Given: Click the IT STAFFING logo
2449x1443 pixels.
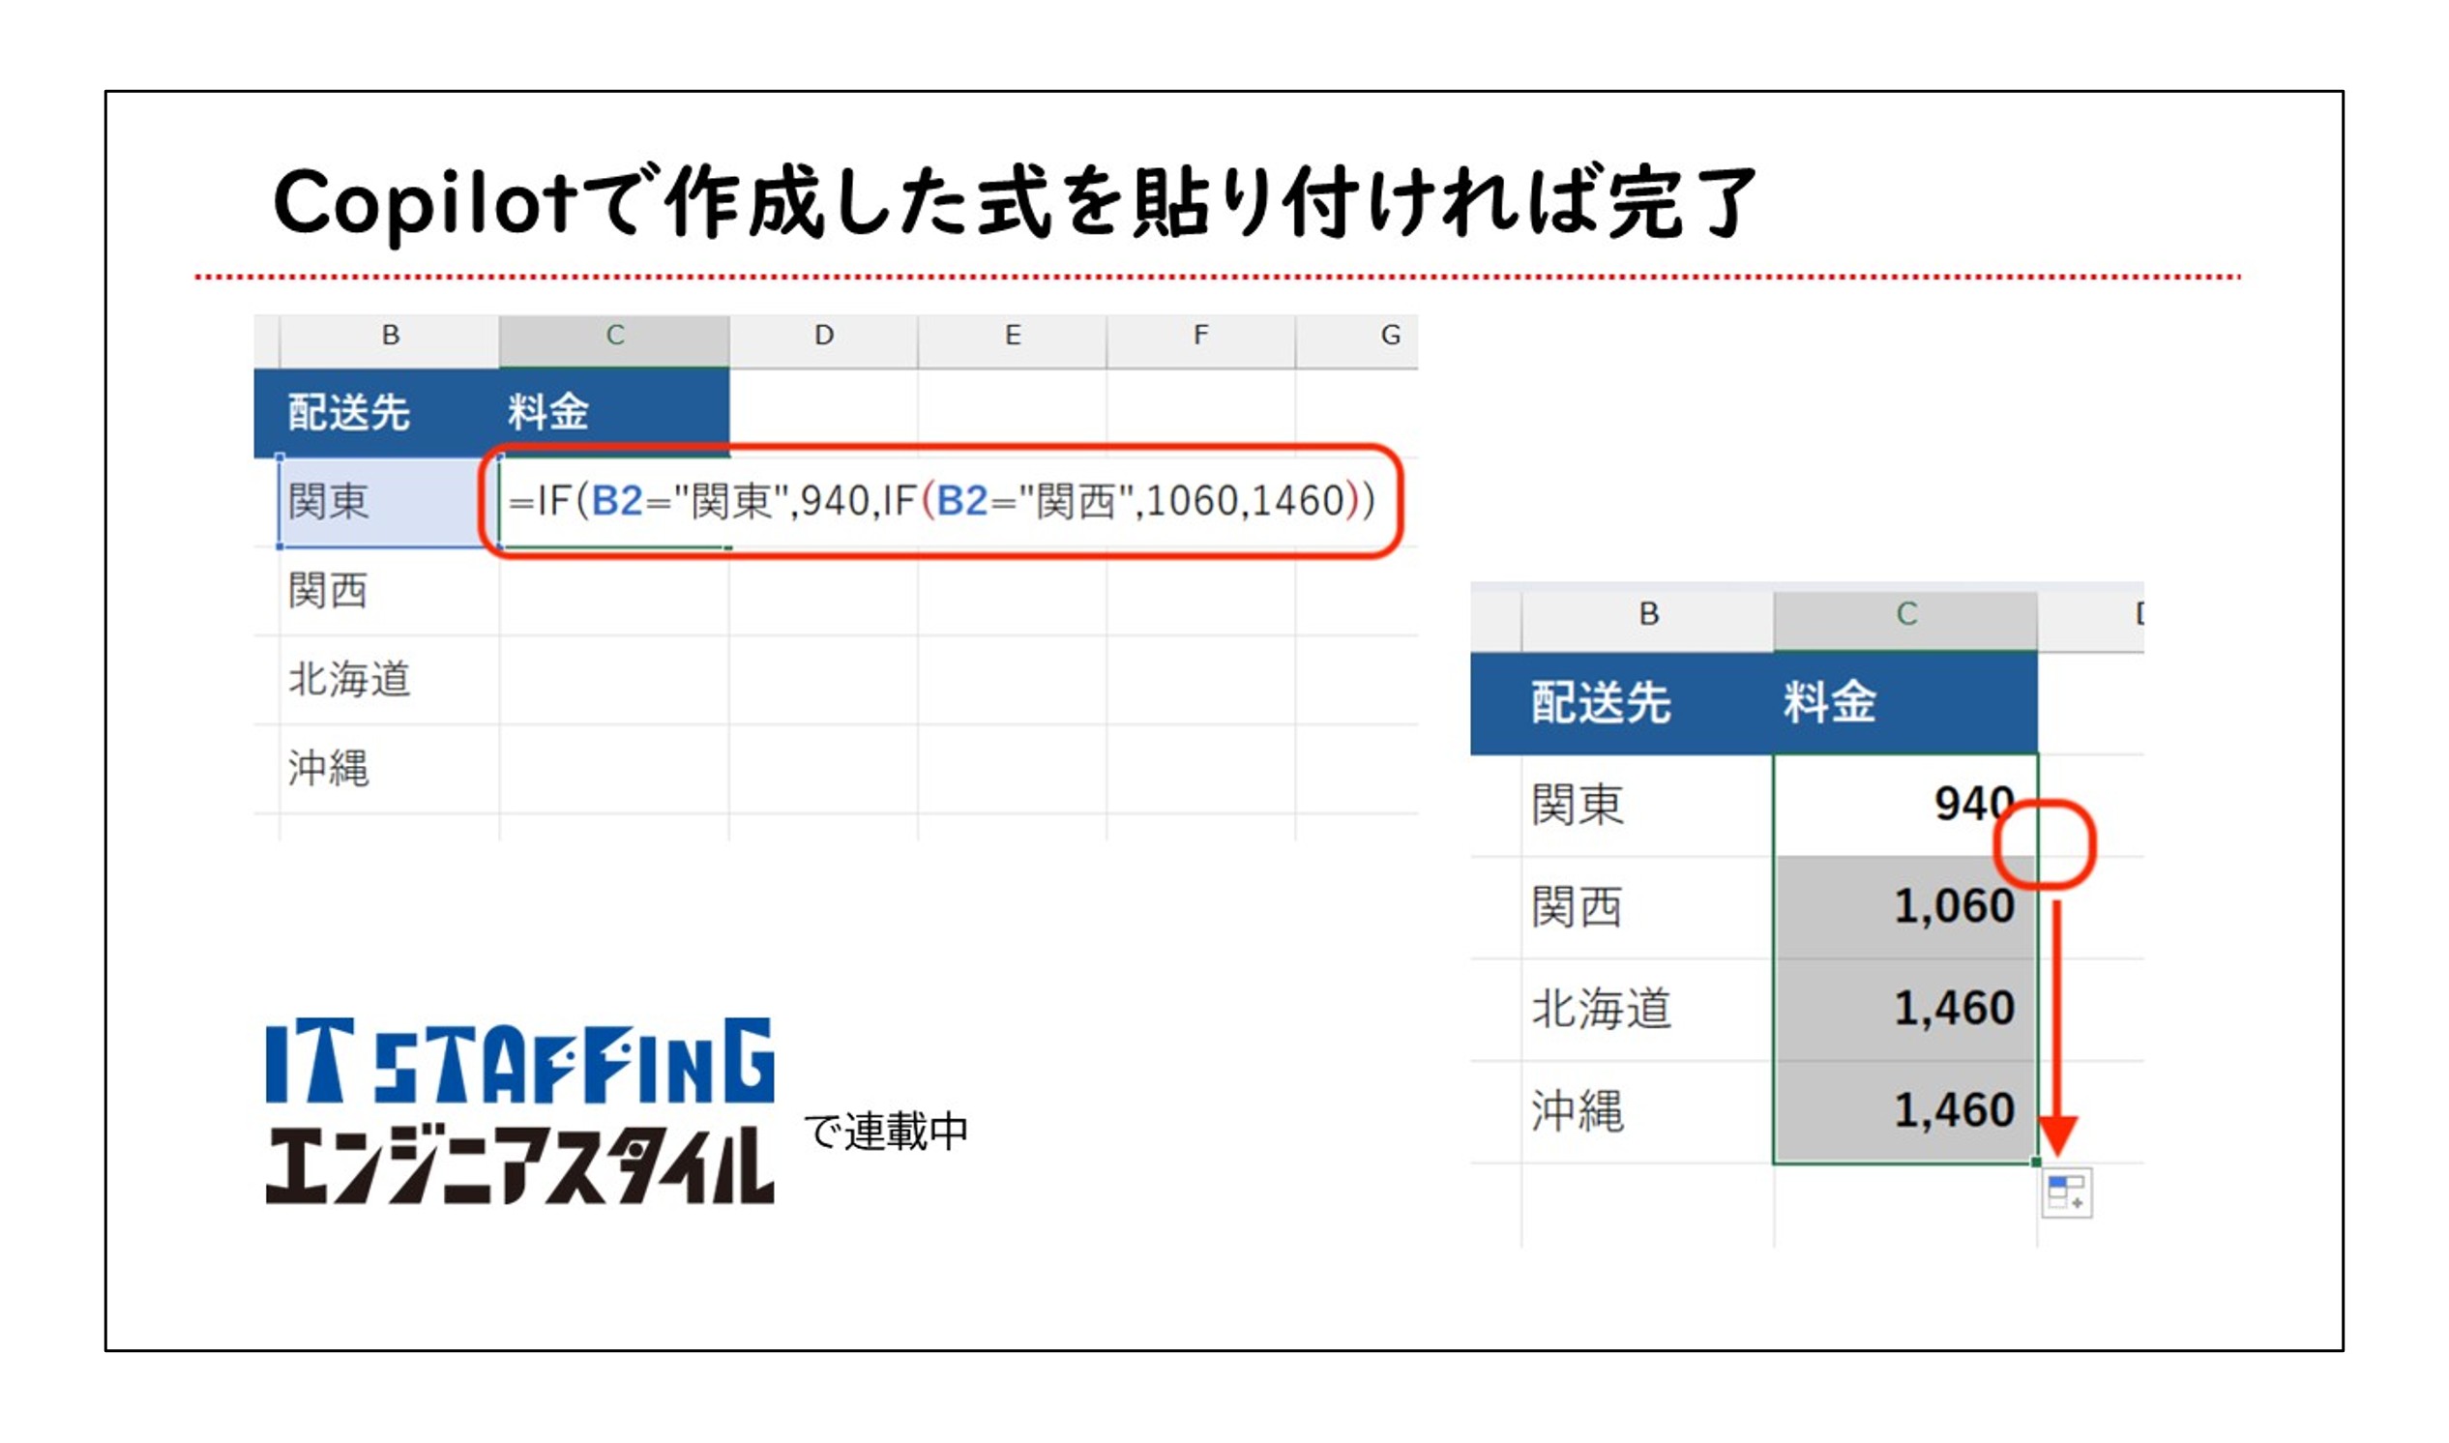Looking at the screenshot, I should (520, 1062).
